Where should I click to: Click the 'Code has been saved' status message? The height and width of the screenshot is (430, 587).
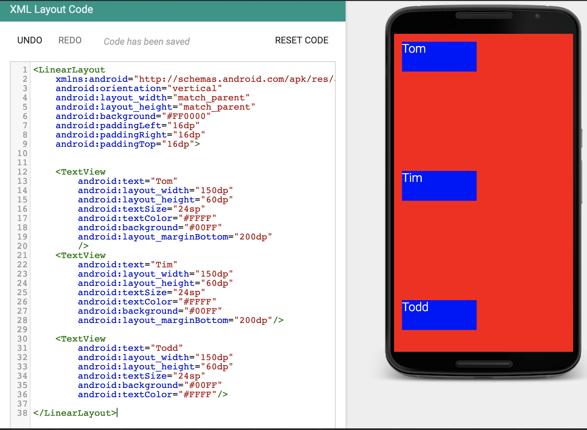pyautogui.click(x=147, y=41)
